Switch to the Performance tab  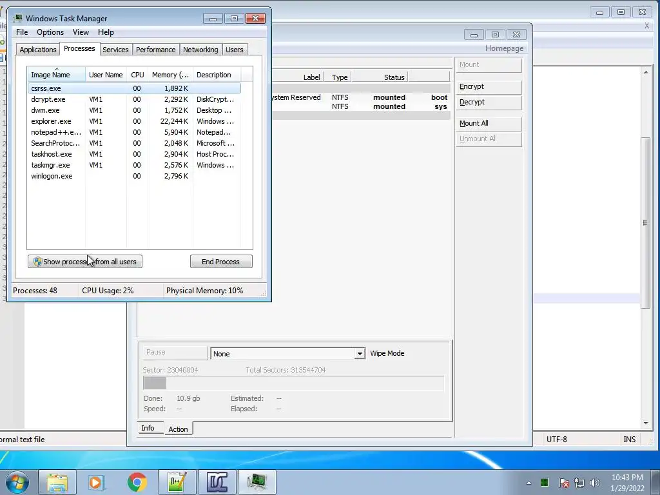(156, 50)
